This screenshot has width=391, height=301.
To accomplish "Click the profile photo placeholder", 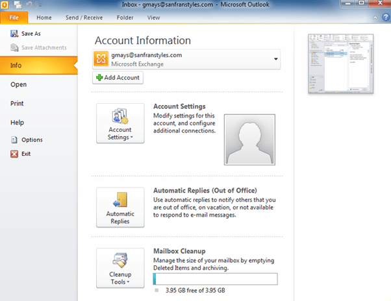I will 249,140.
